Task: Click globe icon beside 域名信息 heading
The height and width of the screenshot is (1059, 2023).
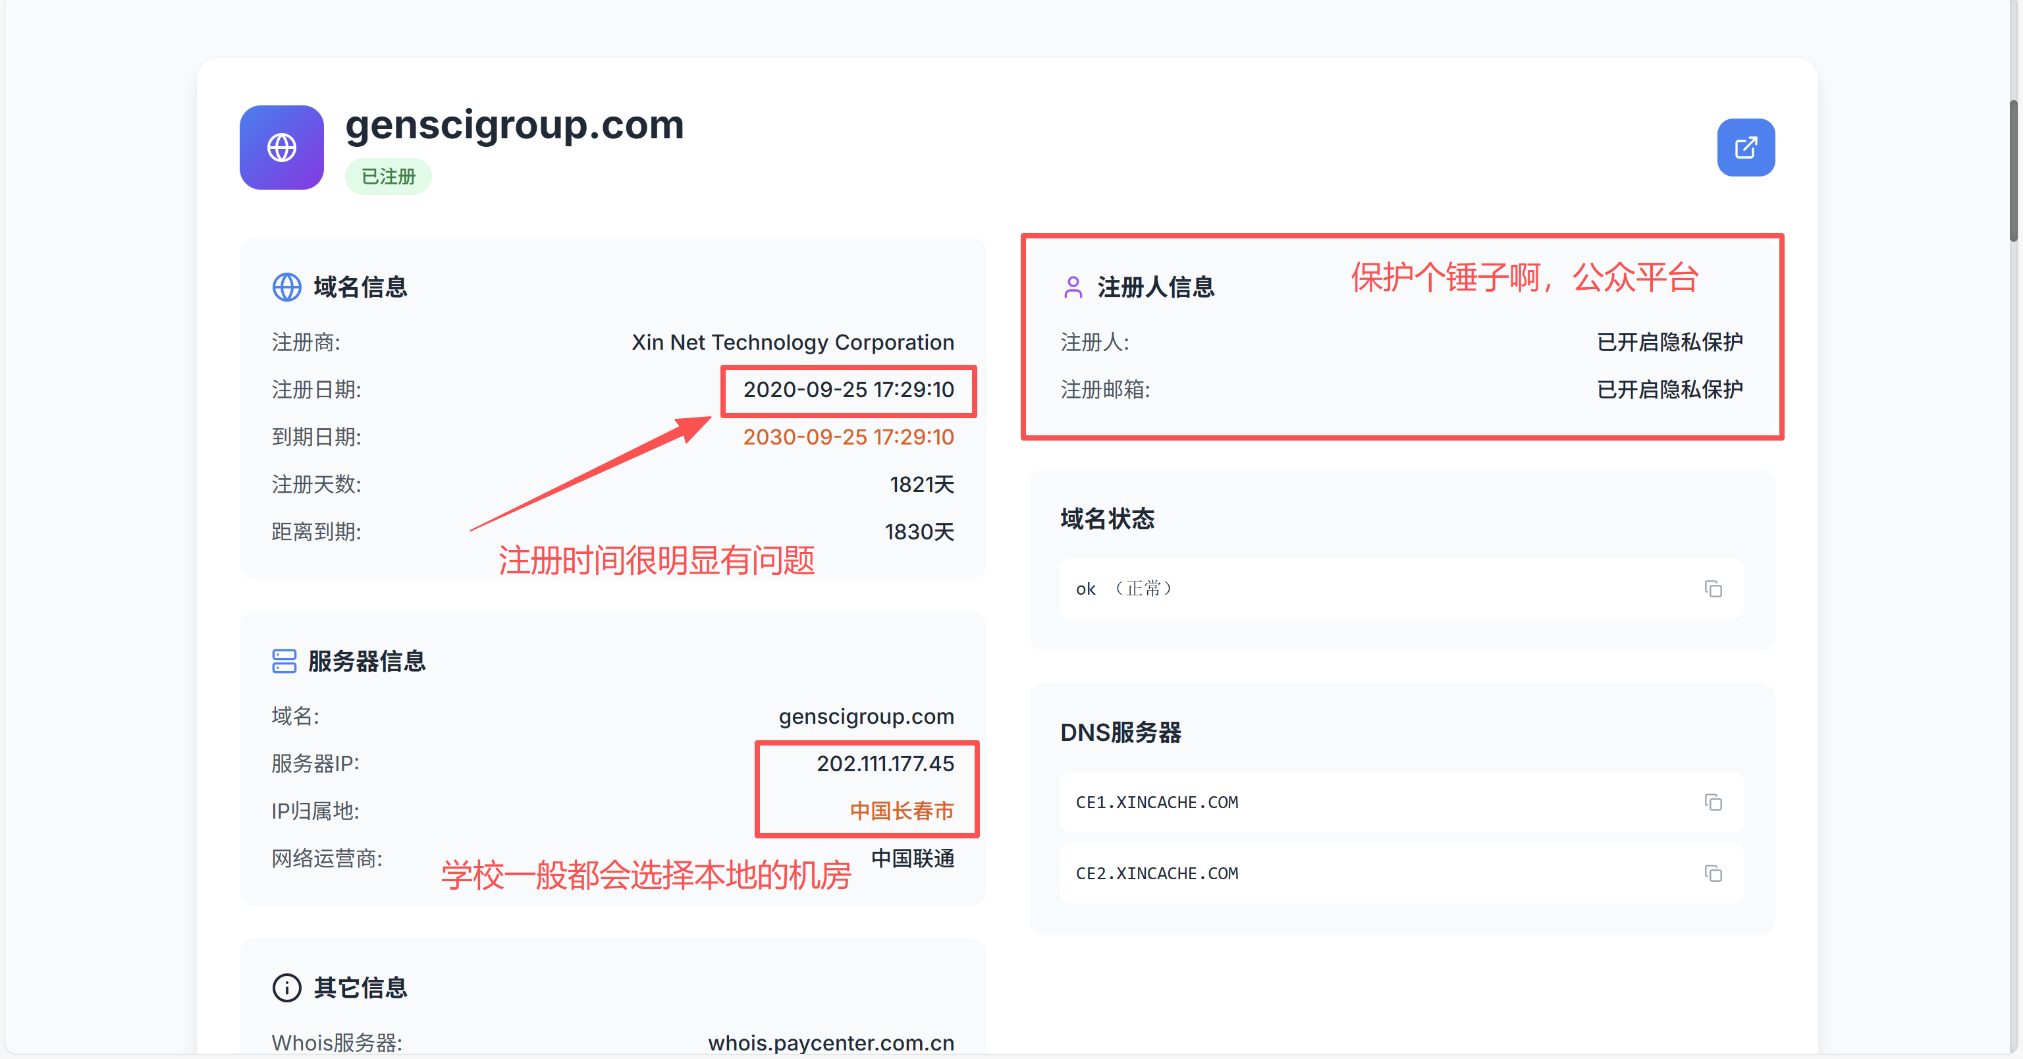Action: pos(286,288)
